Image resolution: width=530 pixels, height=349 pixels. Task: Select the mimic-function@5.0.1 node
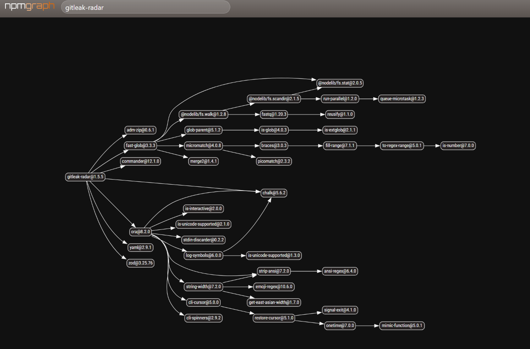click(402, 326)
